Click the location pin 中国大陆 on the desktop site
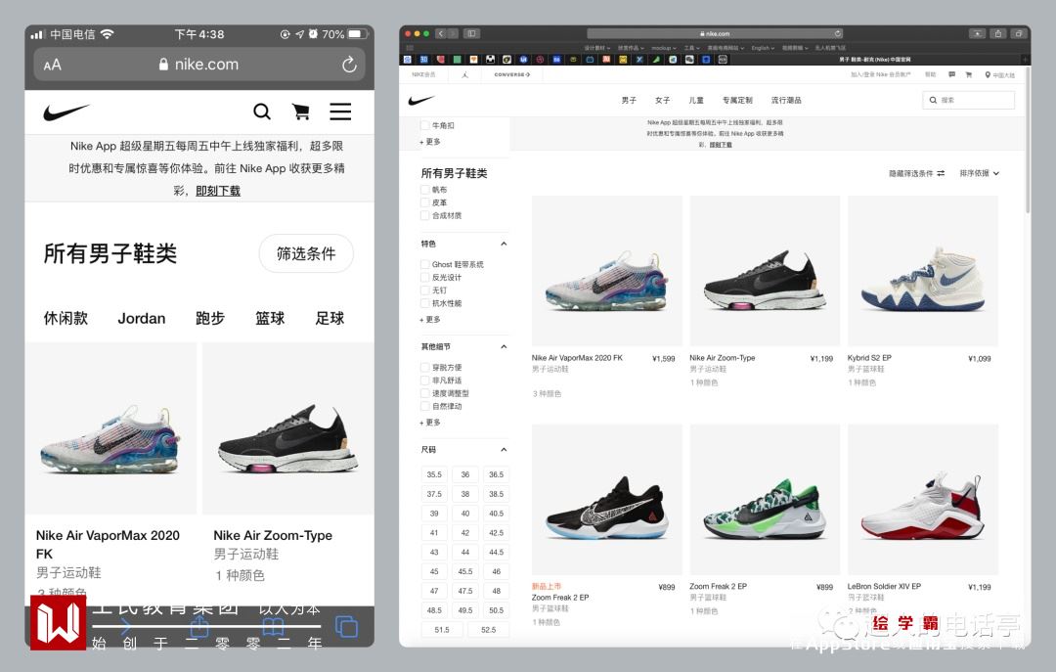 pyautogui.click(x=1000, y=74)
